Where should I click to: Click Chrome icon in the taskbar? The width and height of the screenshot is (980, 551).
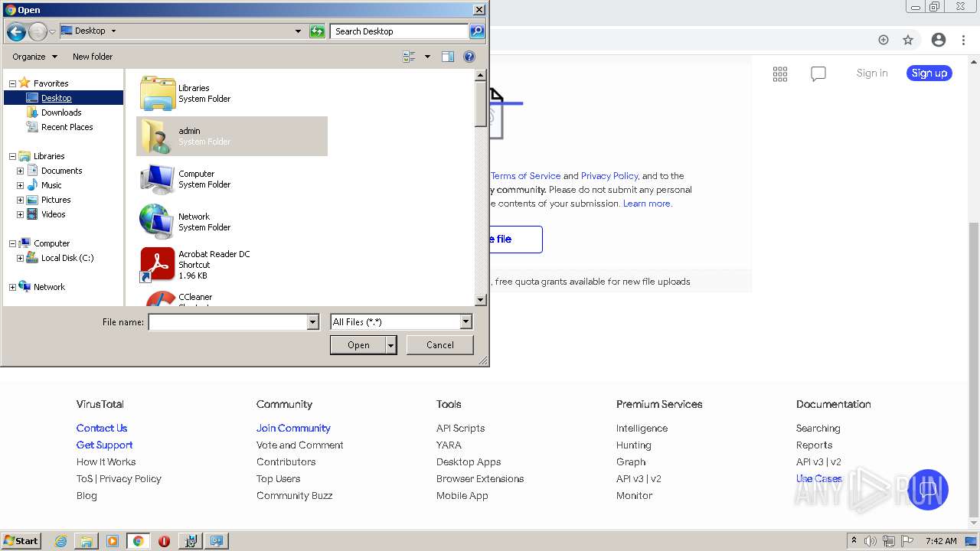click(139, 541)
